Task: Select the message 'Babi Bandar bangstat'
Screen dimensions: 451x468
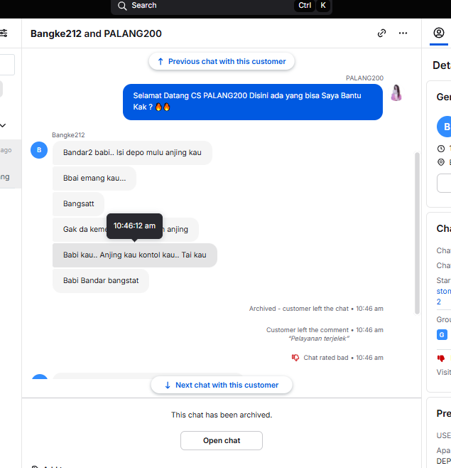Action: [101, 281]
